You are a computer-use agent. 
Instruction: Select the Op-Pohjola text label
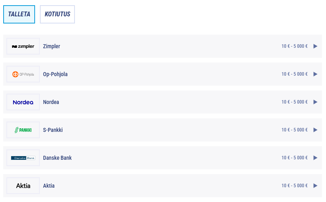tap(55, 74)
